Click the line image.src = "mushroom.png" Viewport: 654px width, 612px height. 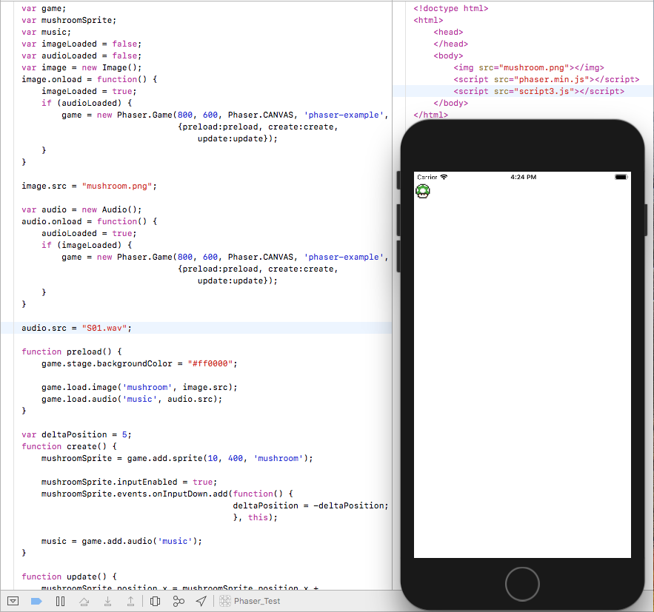90,186
